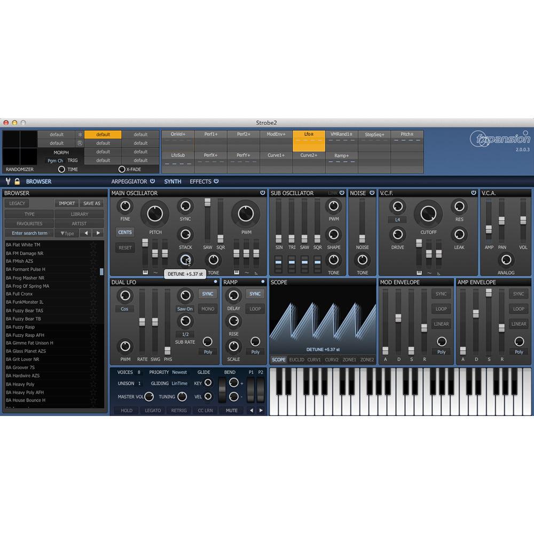This screenshot has width=534, height=534.
Task: Open the Type dropdown in the Browser
Action: [65, 233]
